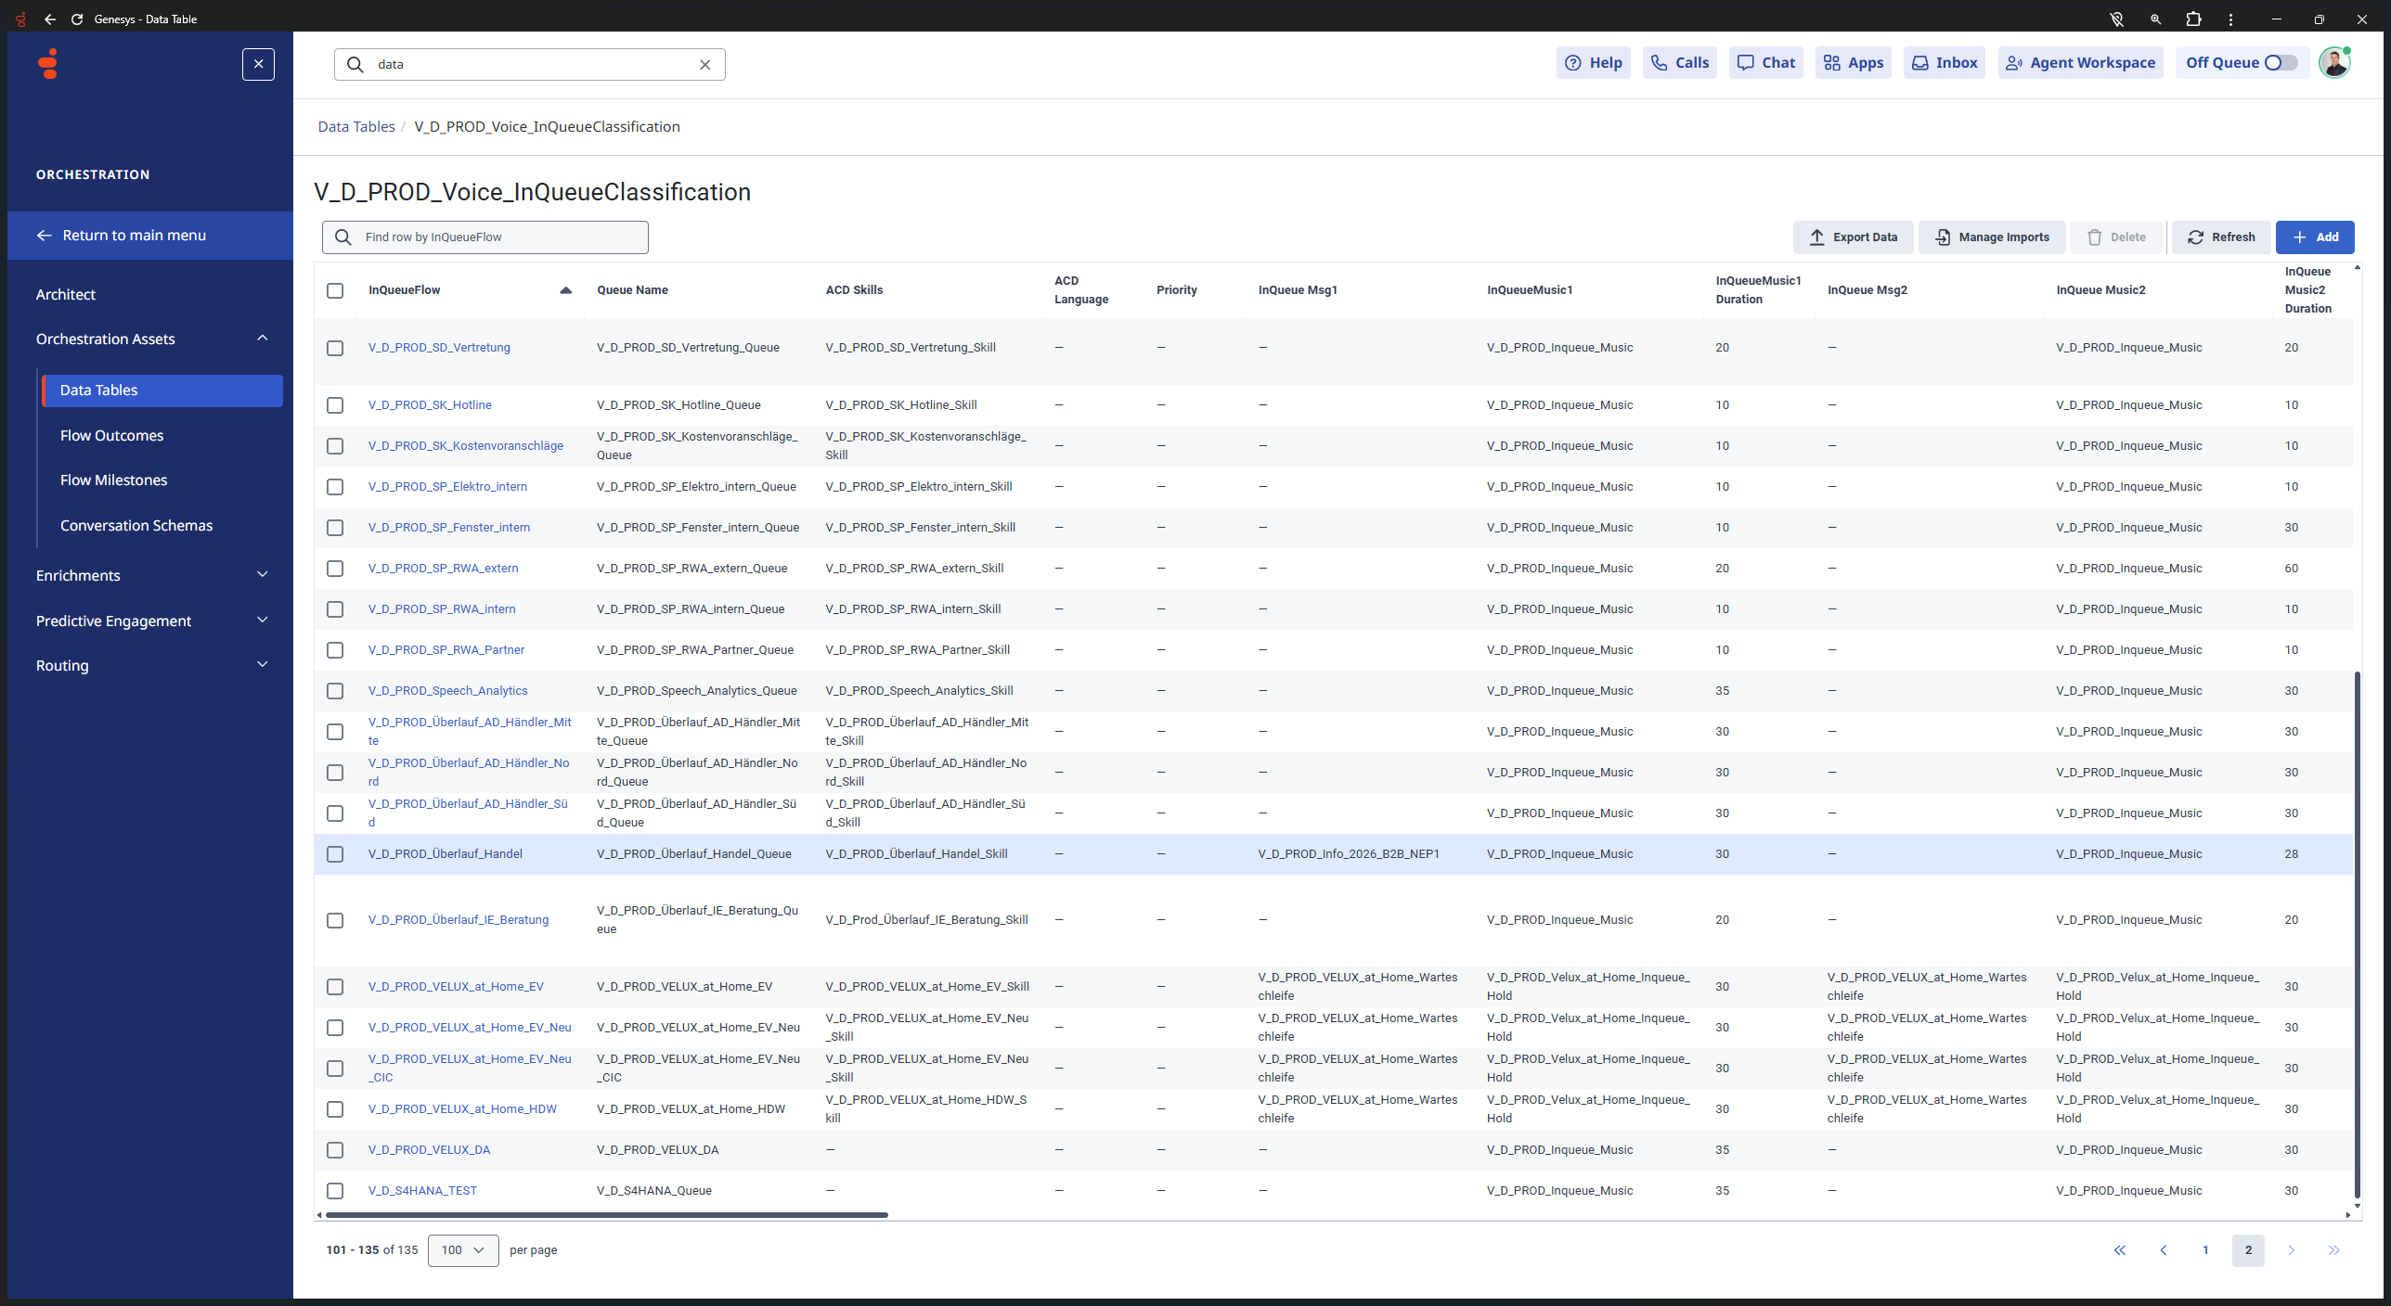2391x1306 pixels.
Task: Check V_D_PROD_SD_Vertretung row
Action: tap(335, 348)
